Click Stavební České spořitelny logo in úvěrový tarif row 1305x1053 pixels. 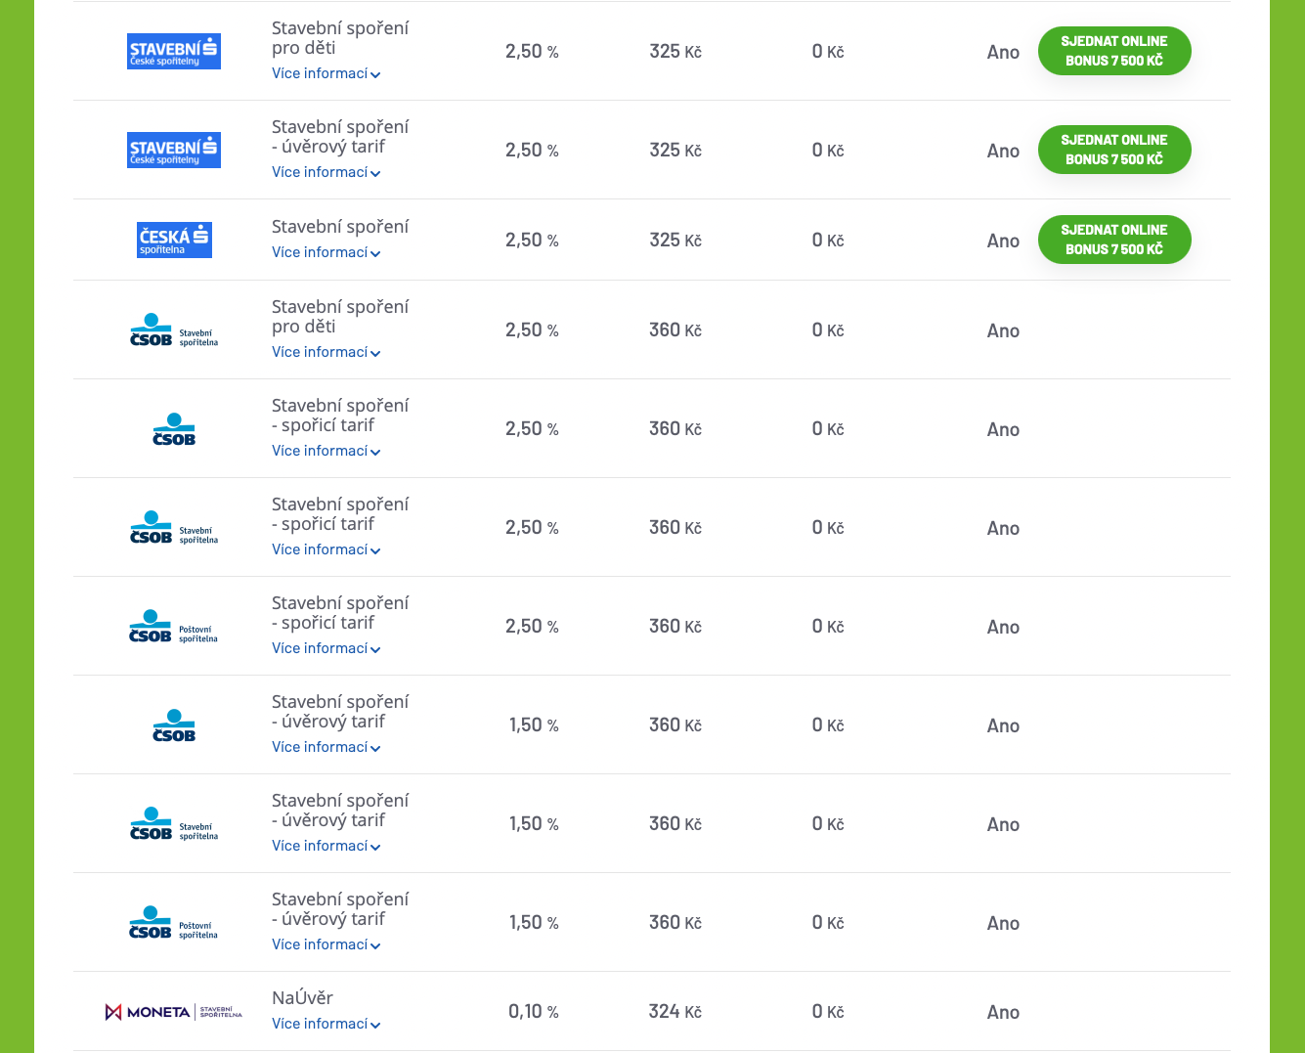tap(174, 151)
